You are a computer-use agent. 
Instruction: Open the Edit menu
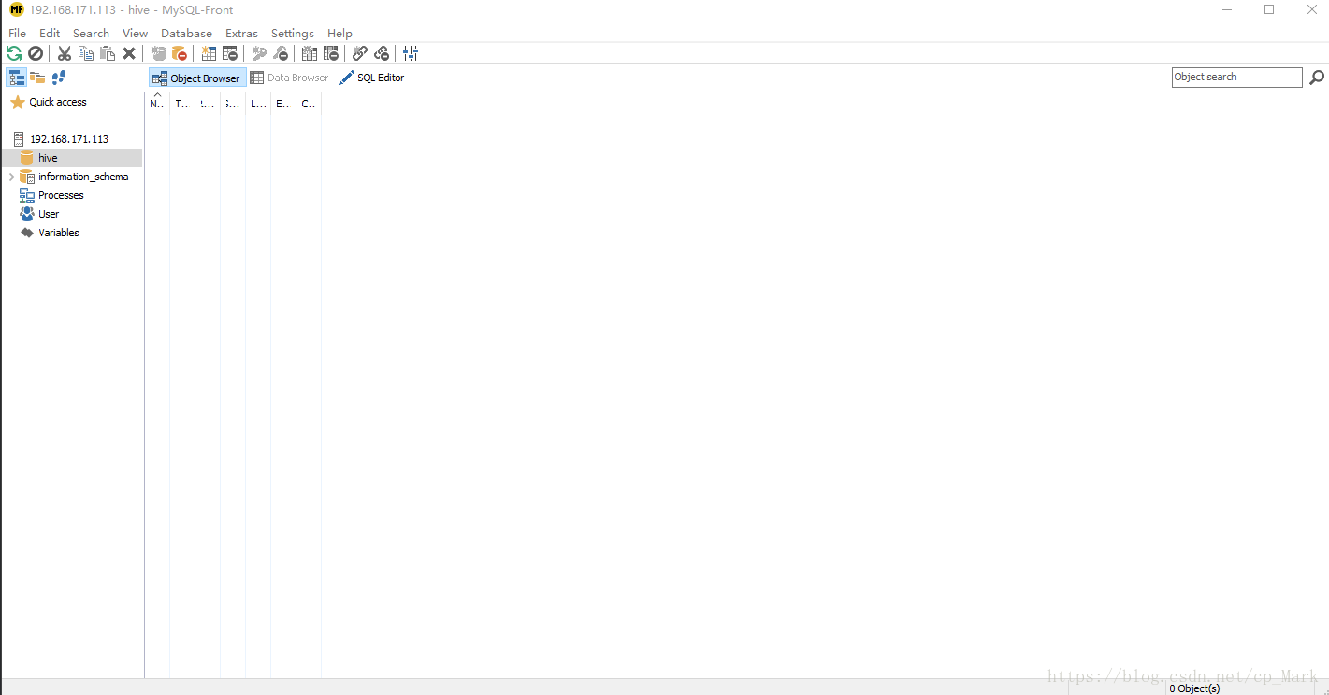pos(50,33)
